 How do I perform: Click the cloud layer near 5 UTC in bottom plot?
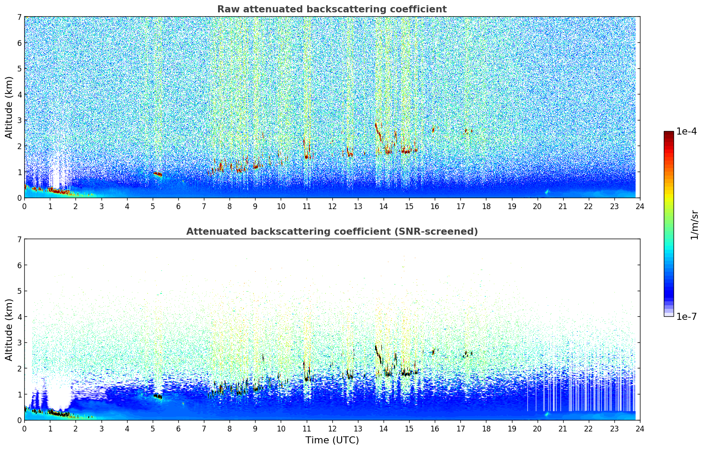tap(158, 396)
